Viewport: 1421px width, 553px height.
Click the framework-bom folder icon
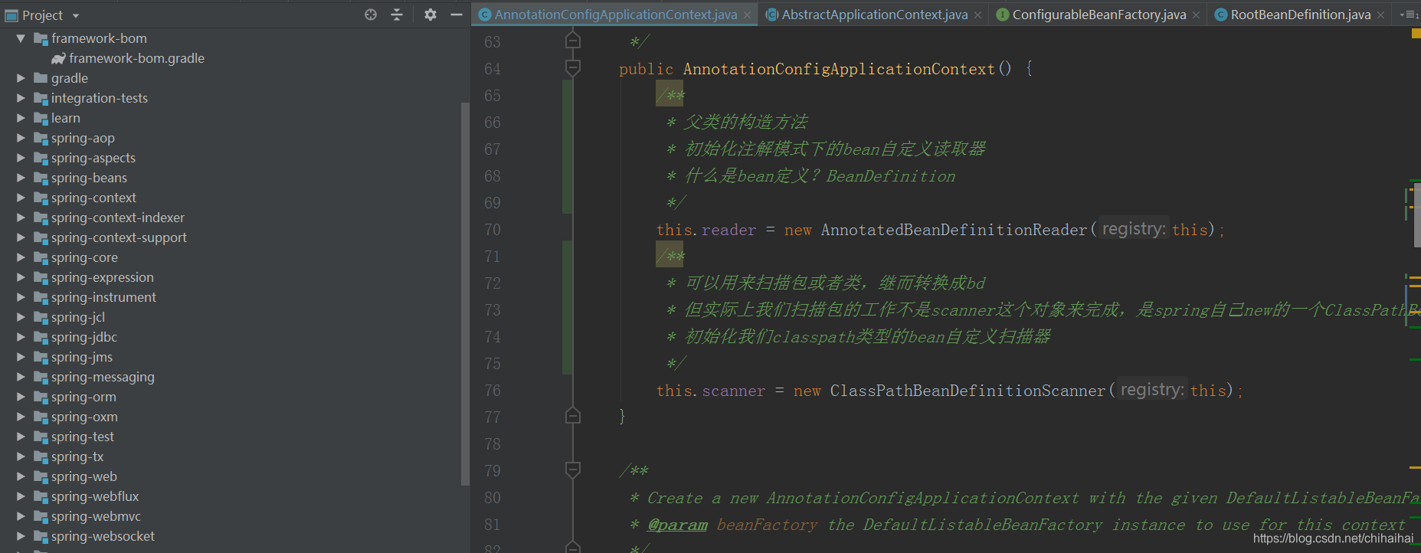(41, 38)
